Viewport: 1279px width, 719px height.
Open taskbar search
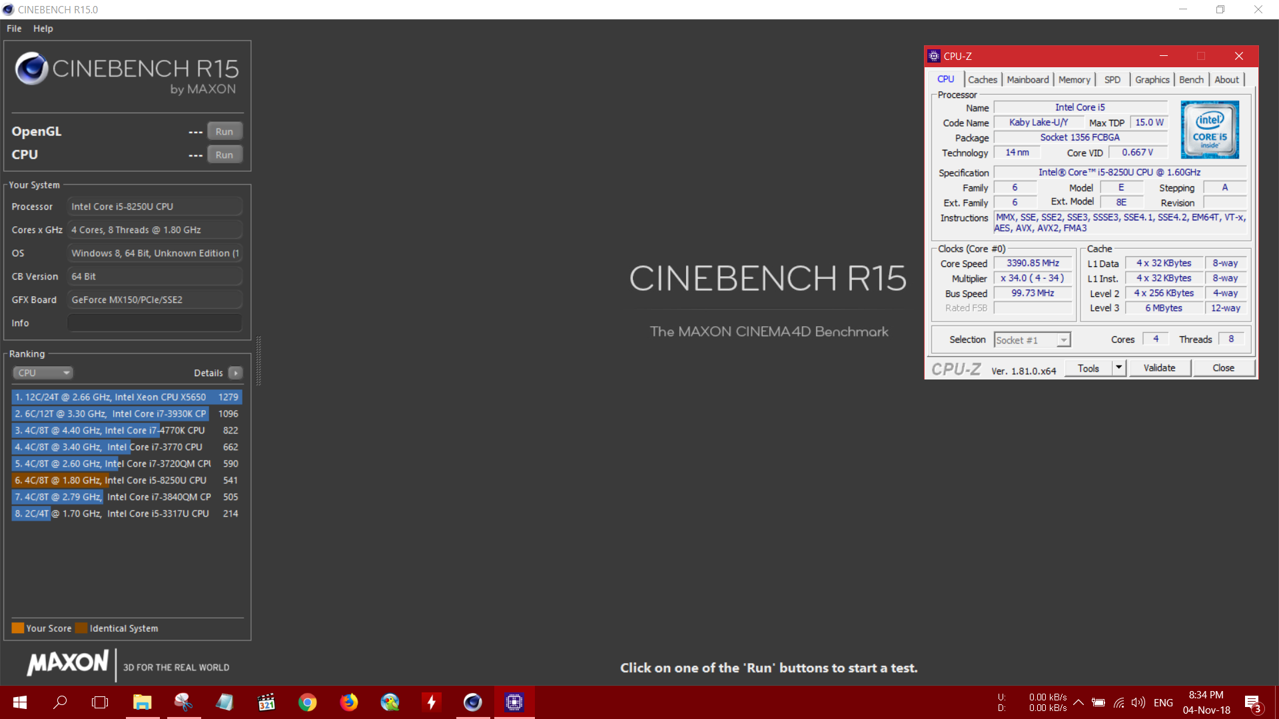click(x=60, y=702)
